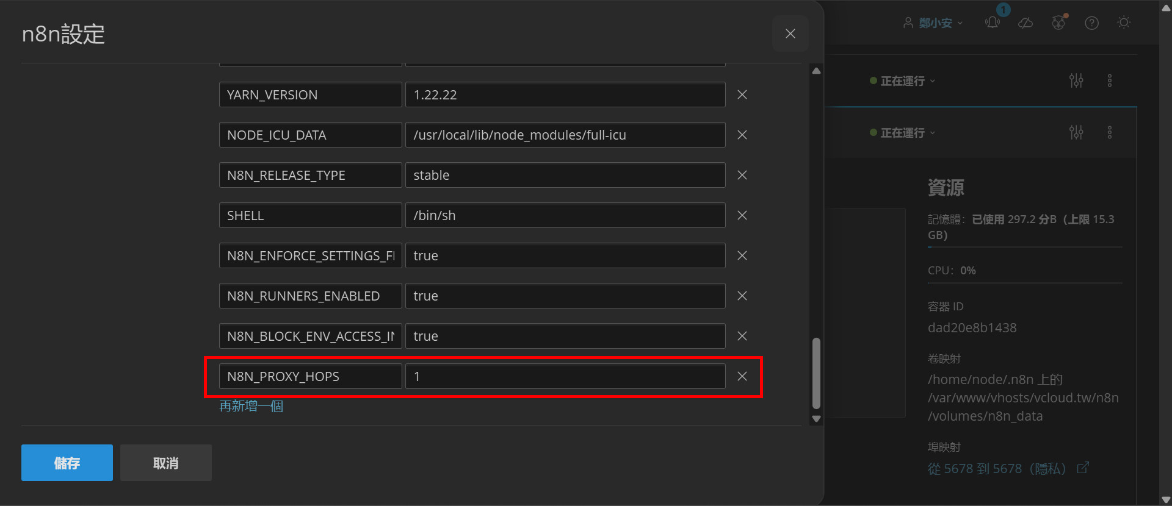Image resolution: width=1172 pixels, height=506 pixels.
Task: Select container ID dad20e8b1438 text
Action: [x=972, y=328]
